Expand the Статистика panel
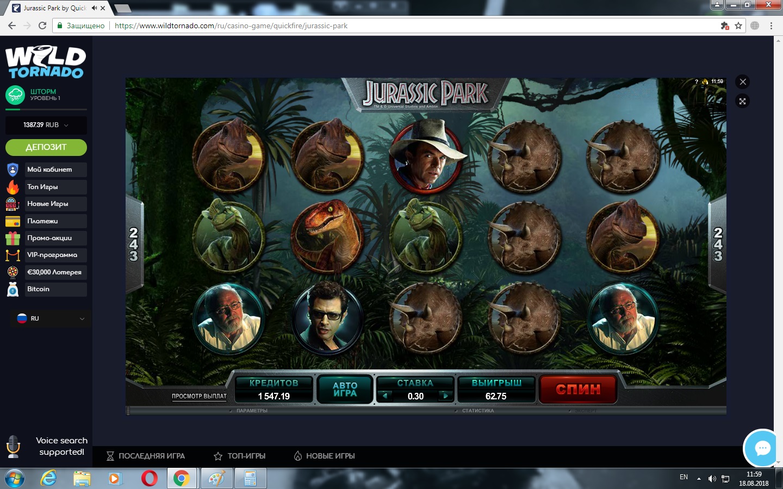Viewport: 783px width, 489px height. click(x=477, y=411)
